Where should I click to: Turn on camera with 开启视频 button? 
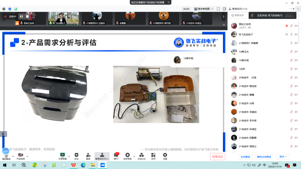tap(20, 156)
